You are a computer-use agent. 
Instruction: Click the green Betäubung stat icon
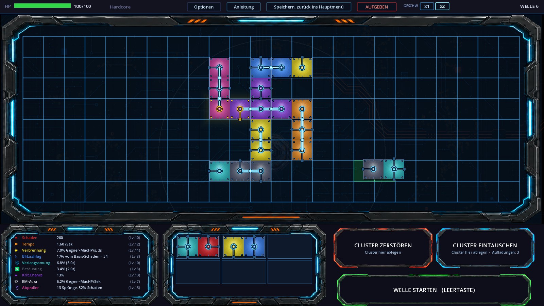tap(17, 269)
